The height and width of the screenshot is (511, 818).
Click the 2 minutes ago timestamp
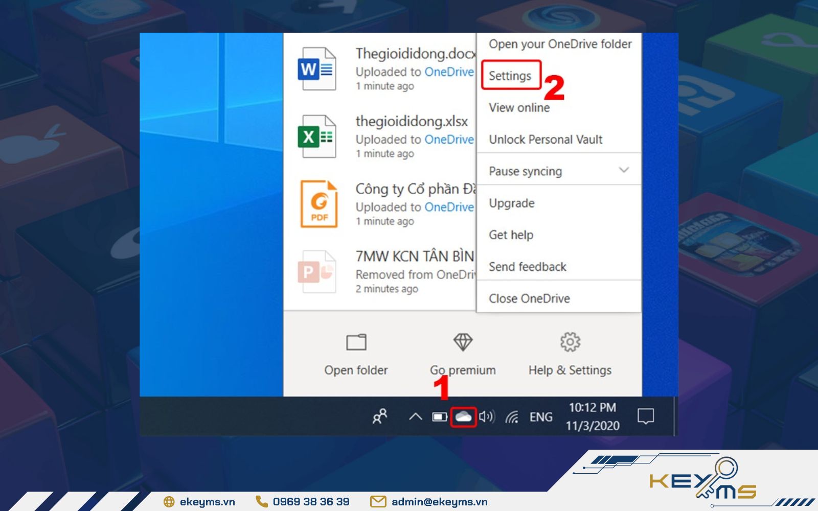(x=387, y=289)
